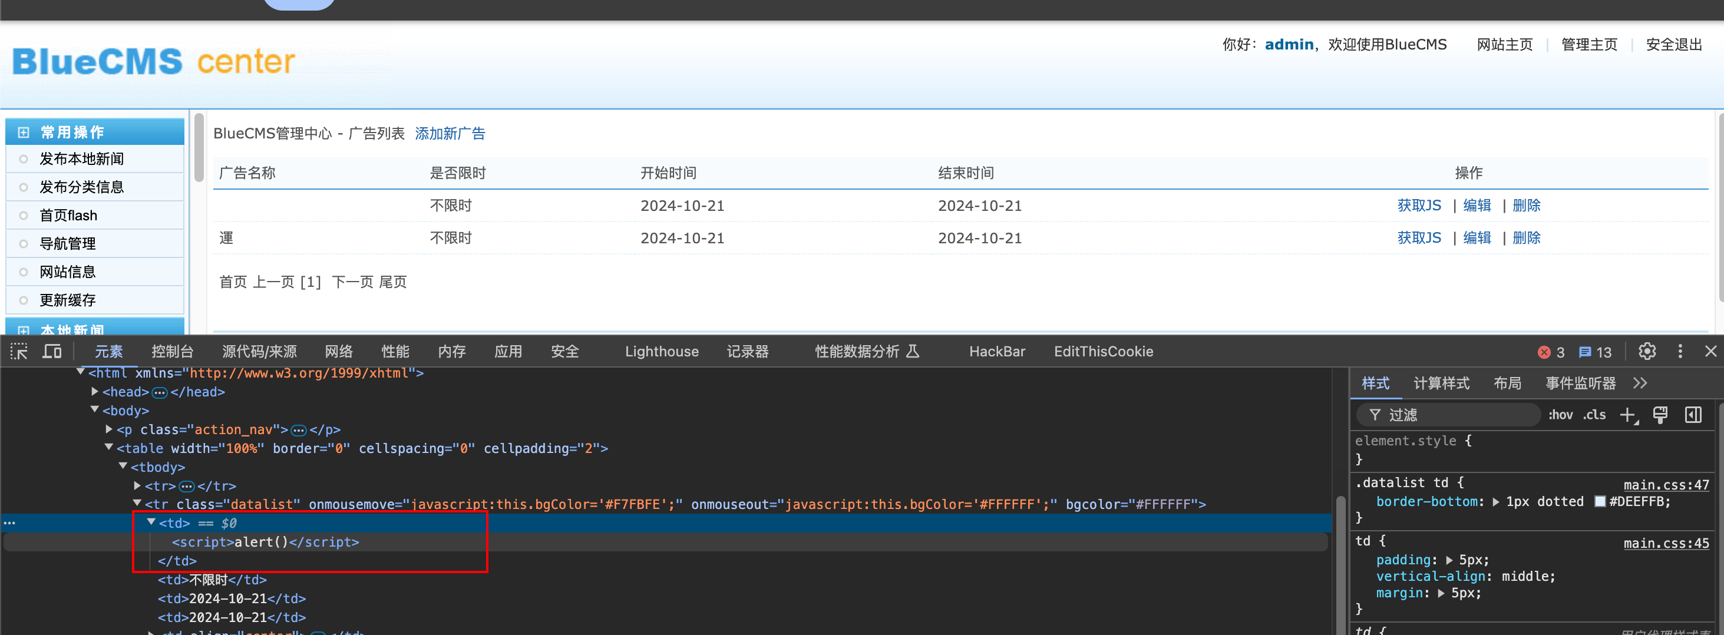Image resolution: width=1724 pixels, height=635 pixels.
Task: Expand padding shorthand property
Action: (x=1449, y=560)
